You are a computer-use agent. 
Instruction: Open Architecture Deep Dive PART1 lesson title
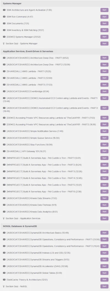[38, 58]
